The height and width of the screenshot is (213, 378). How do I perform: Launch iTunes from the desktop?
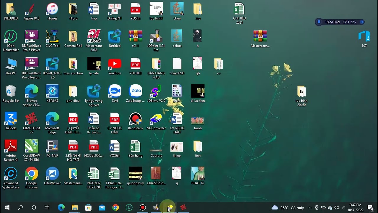coord(52,12)
